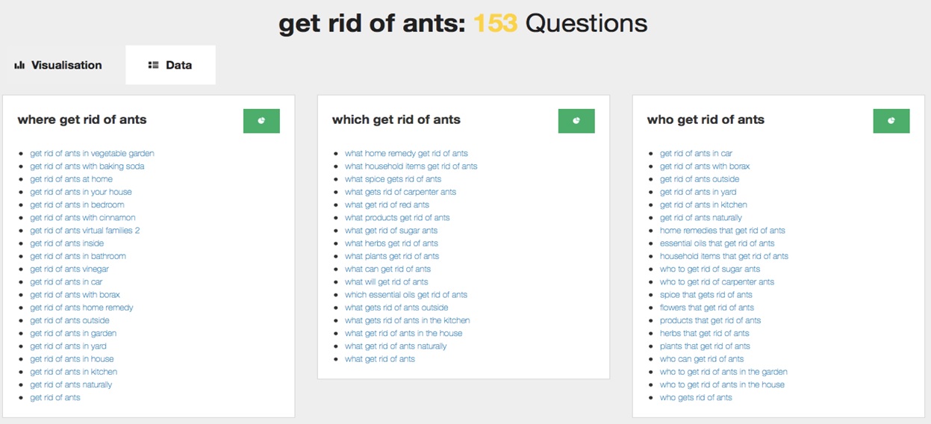This screenshot has width=931, height=424.
Task: Click "who gets rid of ants" link
Action: click(696, 398)
